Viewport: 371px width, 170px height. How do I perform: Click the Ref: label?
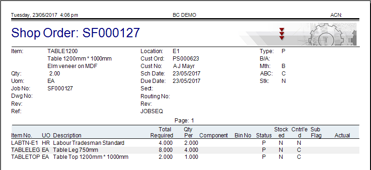(16, 111)
